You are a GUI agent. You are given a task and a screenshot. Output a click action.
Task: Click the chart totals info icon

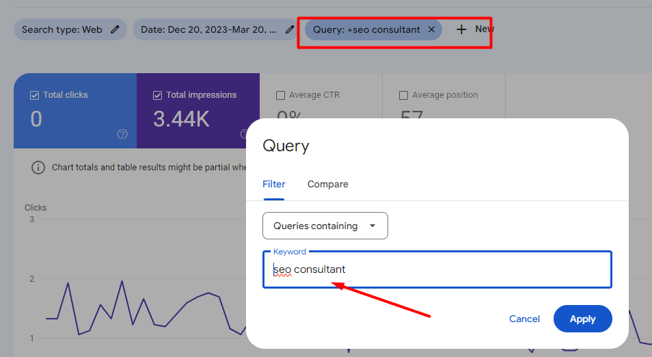38,168
